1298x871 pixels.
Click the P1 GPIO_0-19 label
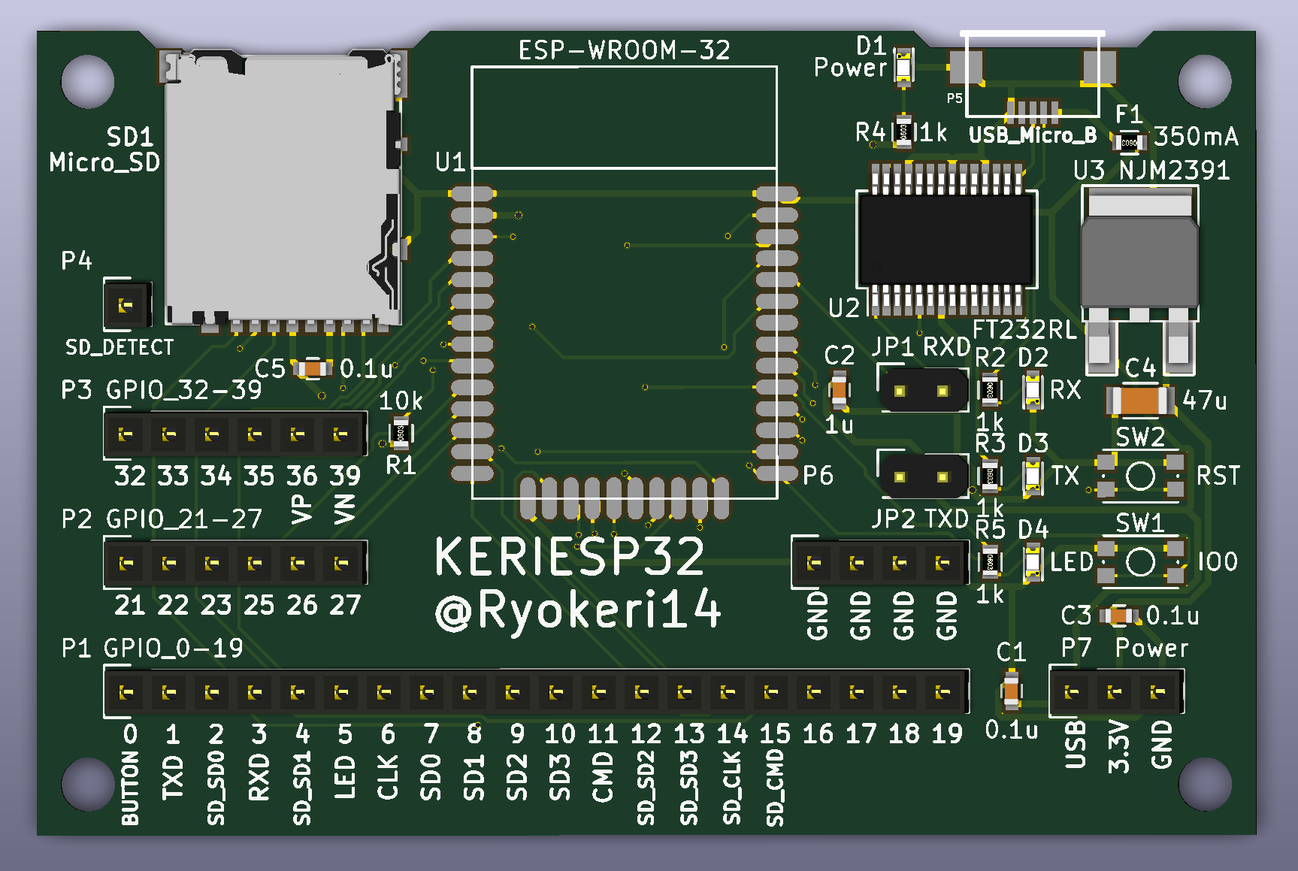click(152, 648)
